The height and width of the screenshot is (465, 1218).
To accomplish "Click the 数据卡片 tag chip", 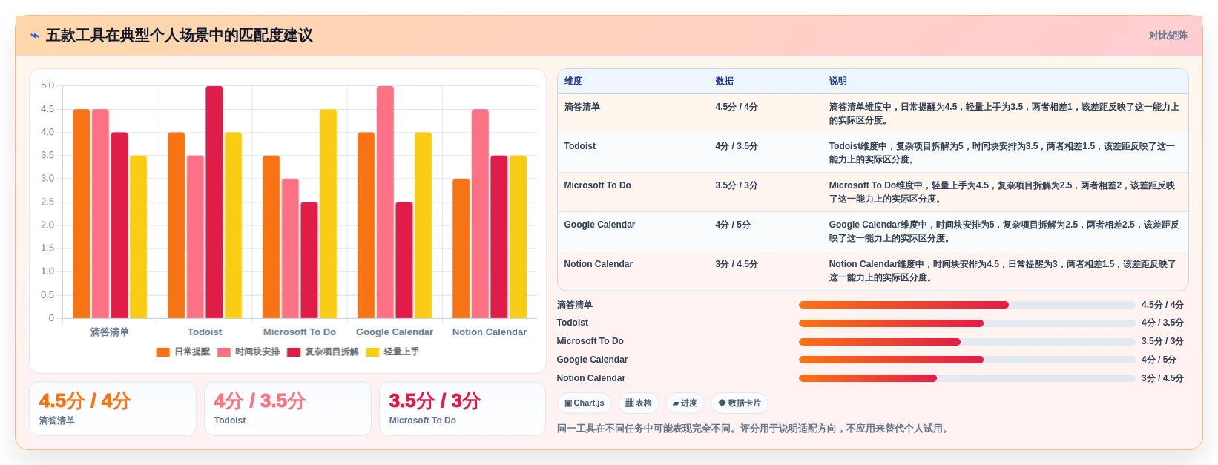I will click(x=739, y=403).
